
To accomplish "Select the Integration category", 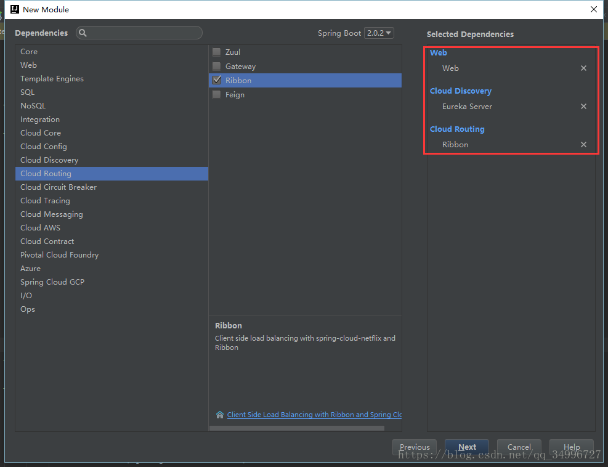I will pos(111,120).
